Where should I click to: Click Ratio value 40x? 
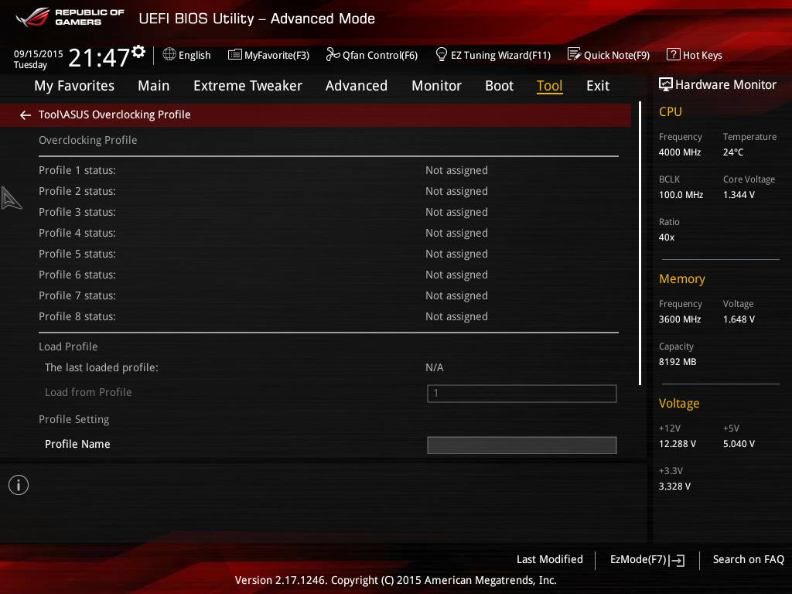(x=666, y=237)
